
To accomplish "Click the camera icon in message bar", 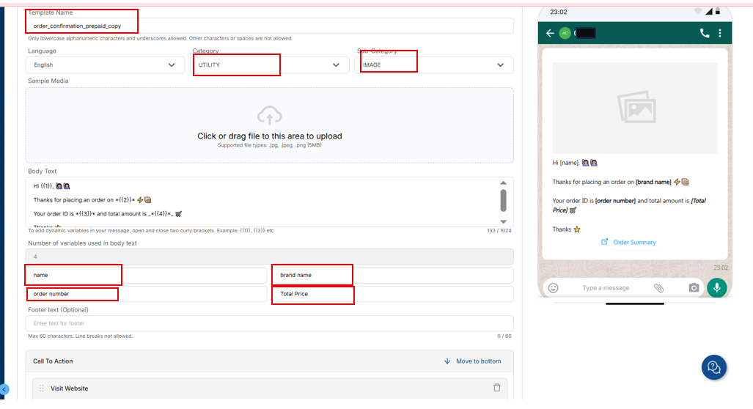I will coord(694,287).
